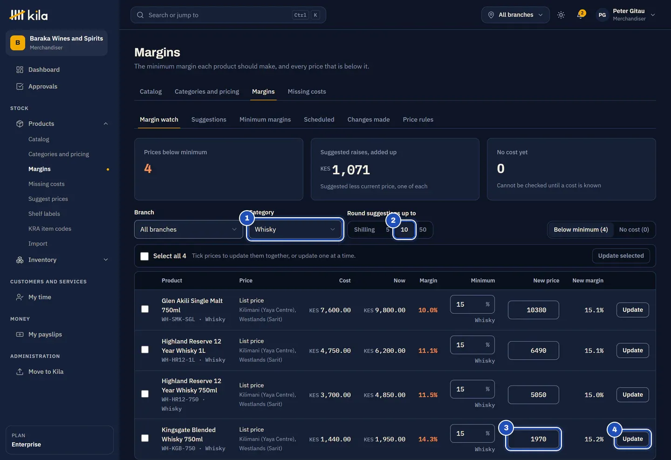Expand the Inventory sidebar section
This screenshot has height=460, width=671.
point(106,260)
